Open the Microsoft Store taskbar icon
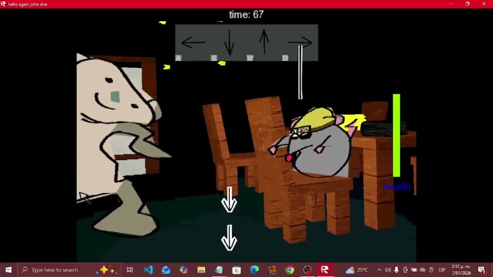 (236, 270)
